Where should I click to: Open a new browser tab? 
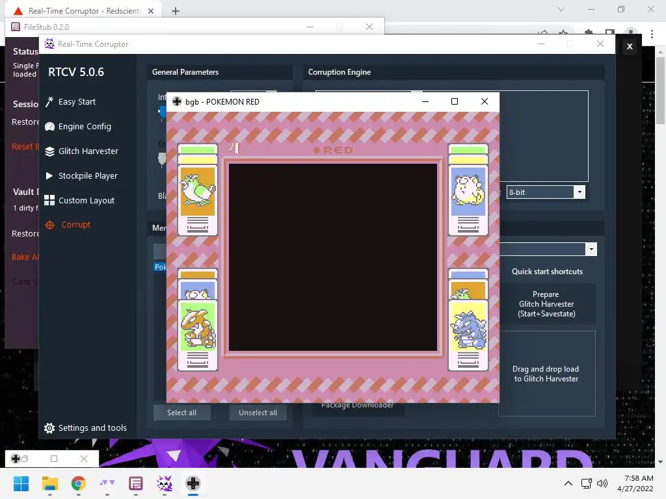(x=176, y=11)
